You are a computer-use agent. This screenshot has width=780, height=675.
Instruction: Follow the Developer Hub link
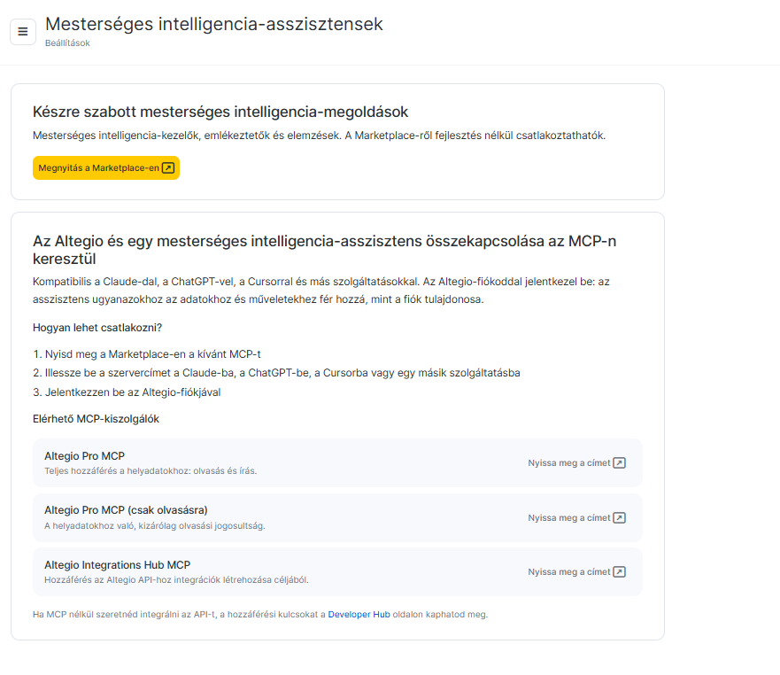359,614
